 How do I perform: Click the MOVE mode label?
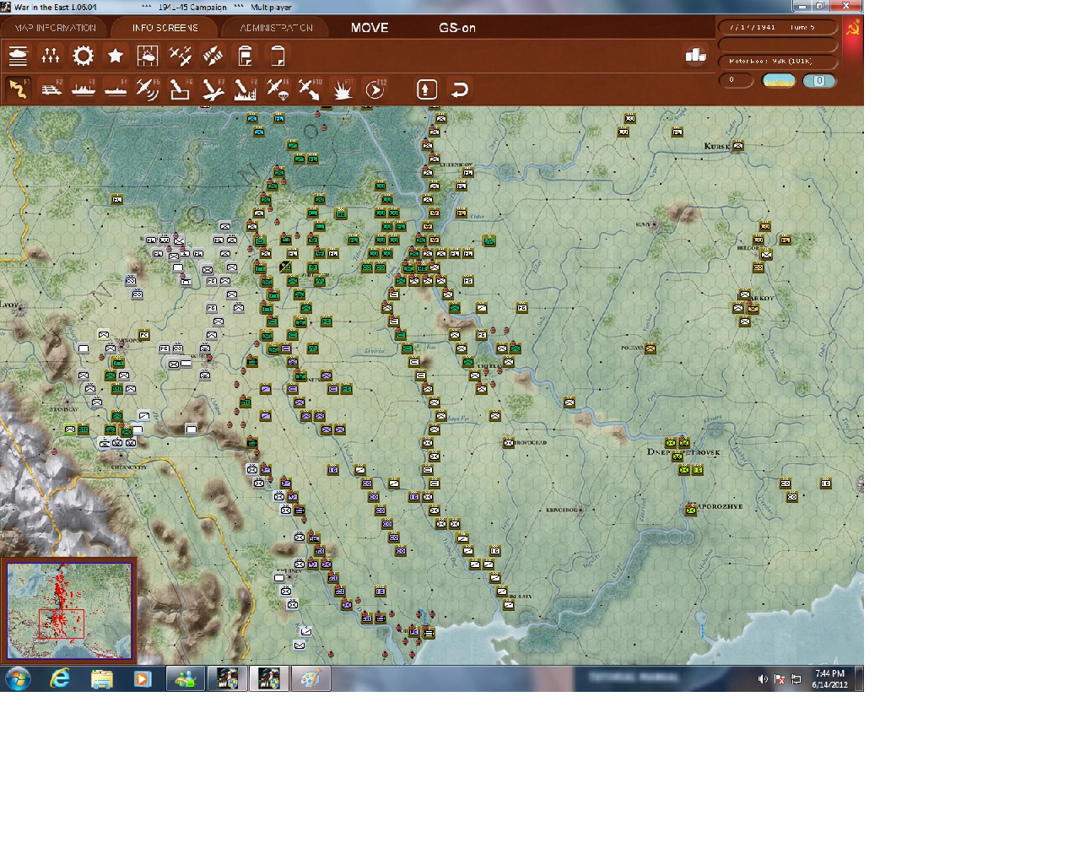(x=370, y=28)
